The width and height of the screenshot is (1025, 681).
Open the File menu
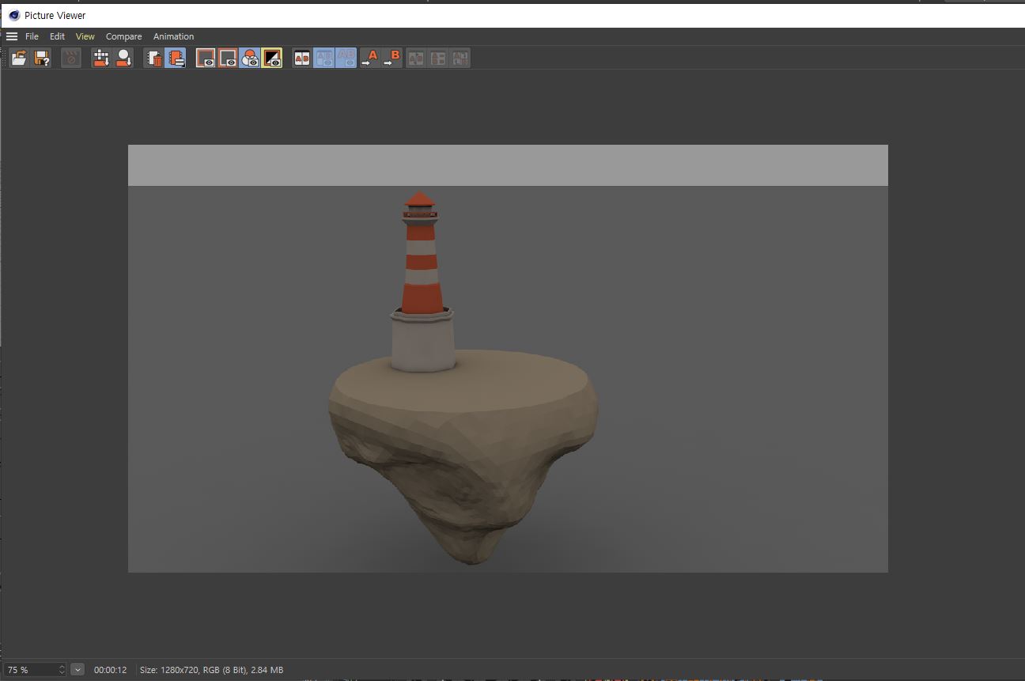(32, 36)
